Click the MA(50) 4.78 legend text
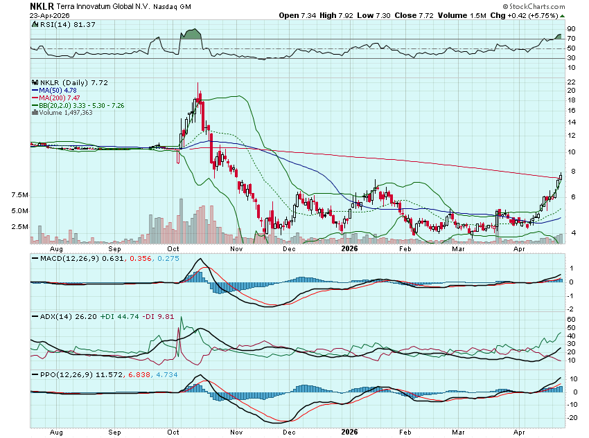 [58, 91]
